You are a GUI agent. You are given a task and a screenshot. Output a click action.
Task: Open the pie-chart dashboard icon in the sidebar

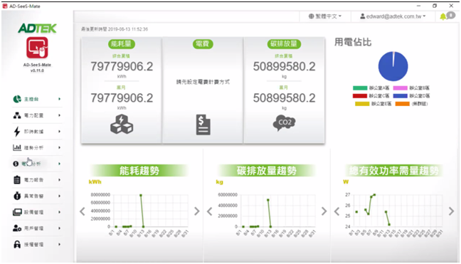[x=17, y=99]
